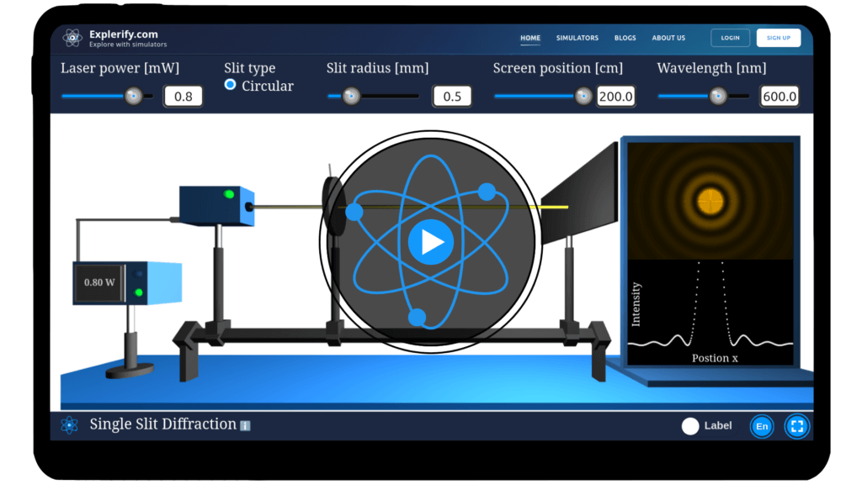Click the atom icon beside Single Slit Diffraction
This screenshot has height=484, width=862.
point(69,424)
